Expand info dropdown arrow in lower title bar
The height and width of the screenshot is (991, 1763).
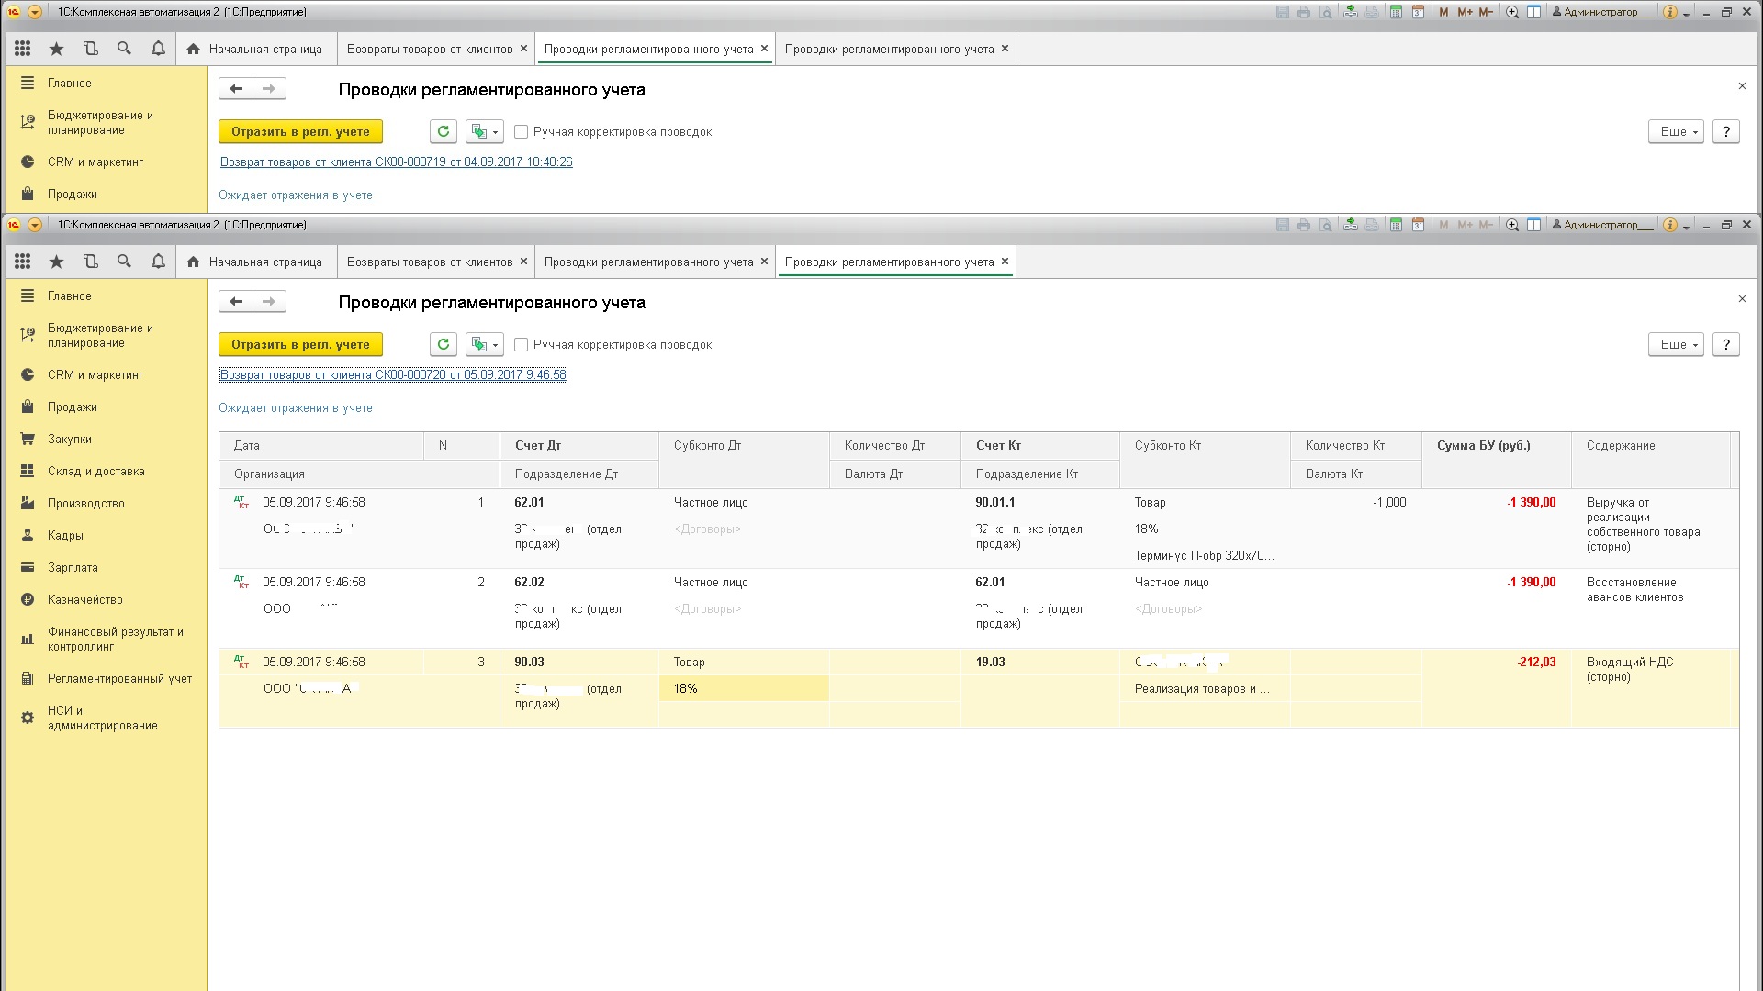tap(1688, 226)
